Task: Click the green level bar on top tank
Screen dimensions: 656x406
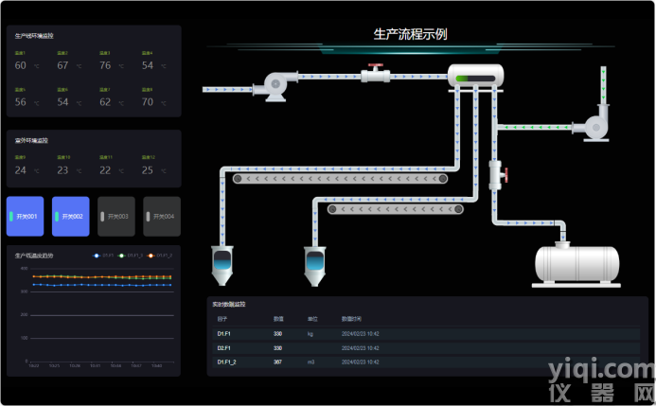Action: point(475,79)
